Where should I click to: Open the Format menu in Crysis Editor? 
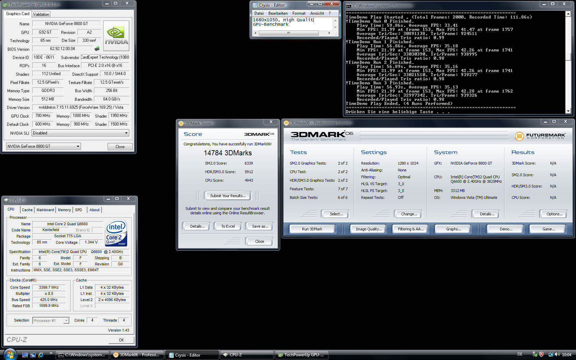coord(299,13)
